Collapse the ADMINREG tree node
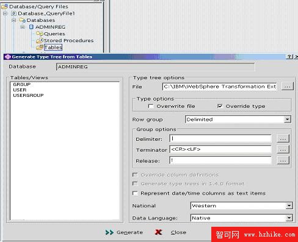The width and height of the screenshot is (298, 242). coord(23,27)
